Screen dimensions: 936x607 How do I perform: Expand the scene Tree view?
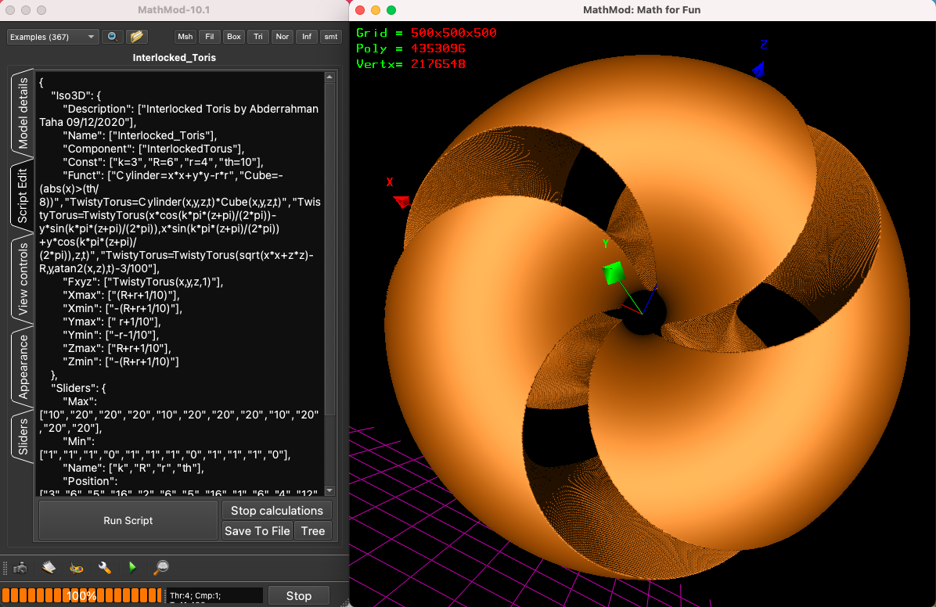(312, 531)
